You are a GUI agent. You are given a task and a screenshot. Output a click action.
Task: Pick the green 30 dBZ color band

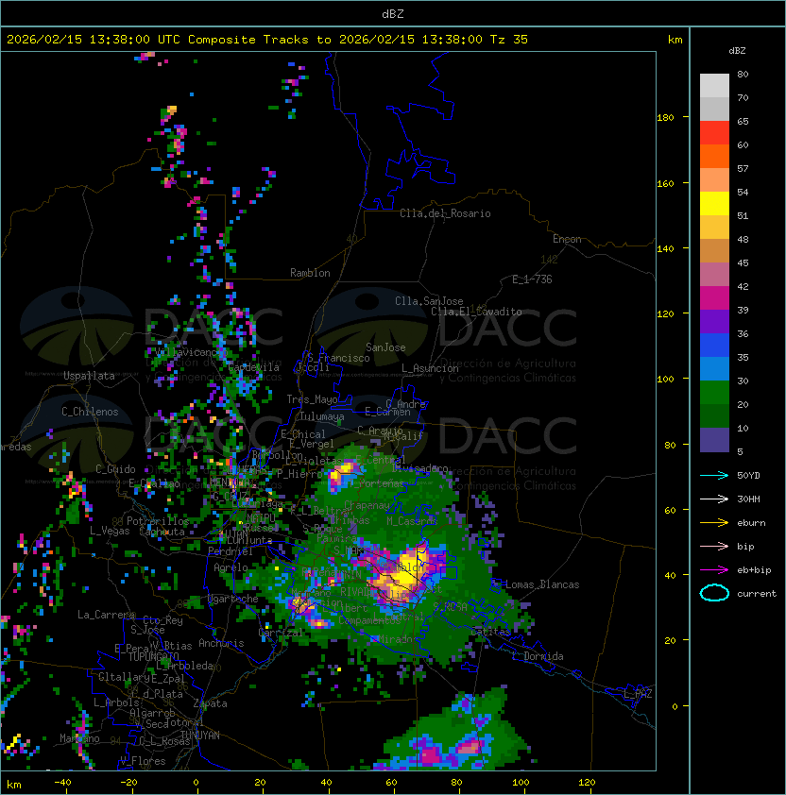tap(714, 392)
